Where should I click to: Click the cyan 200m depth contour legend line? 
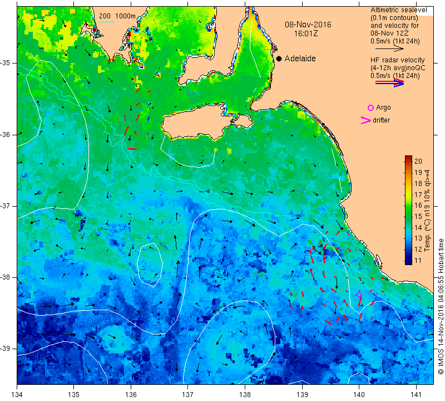107,22
